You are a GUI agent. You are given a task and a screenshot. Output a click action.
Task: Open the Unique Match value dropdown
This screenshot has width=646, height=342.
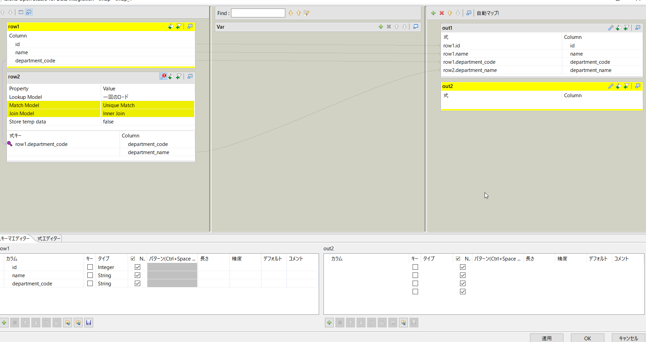click(x=148, y=105)
